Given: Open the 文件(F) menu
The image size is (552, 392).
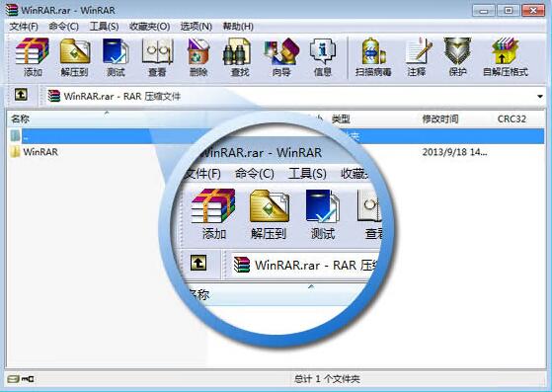Looking at the screenshot, I should coord(24,27).
